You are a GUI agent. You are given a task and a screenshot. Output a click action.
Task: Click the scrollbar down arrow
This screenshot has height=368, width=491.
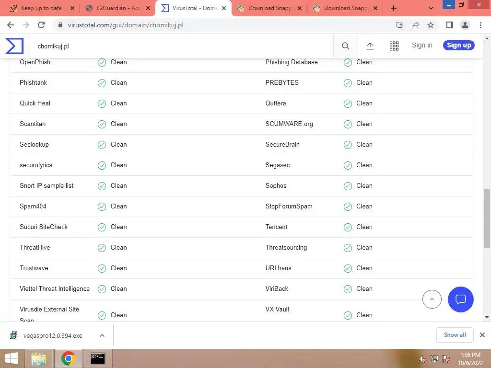(x=487, y=317)
